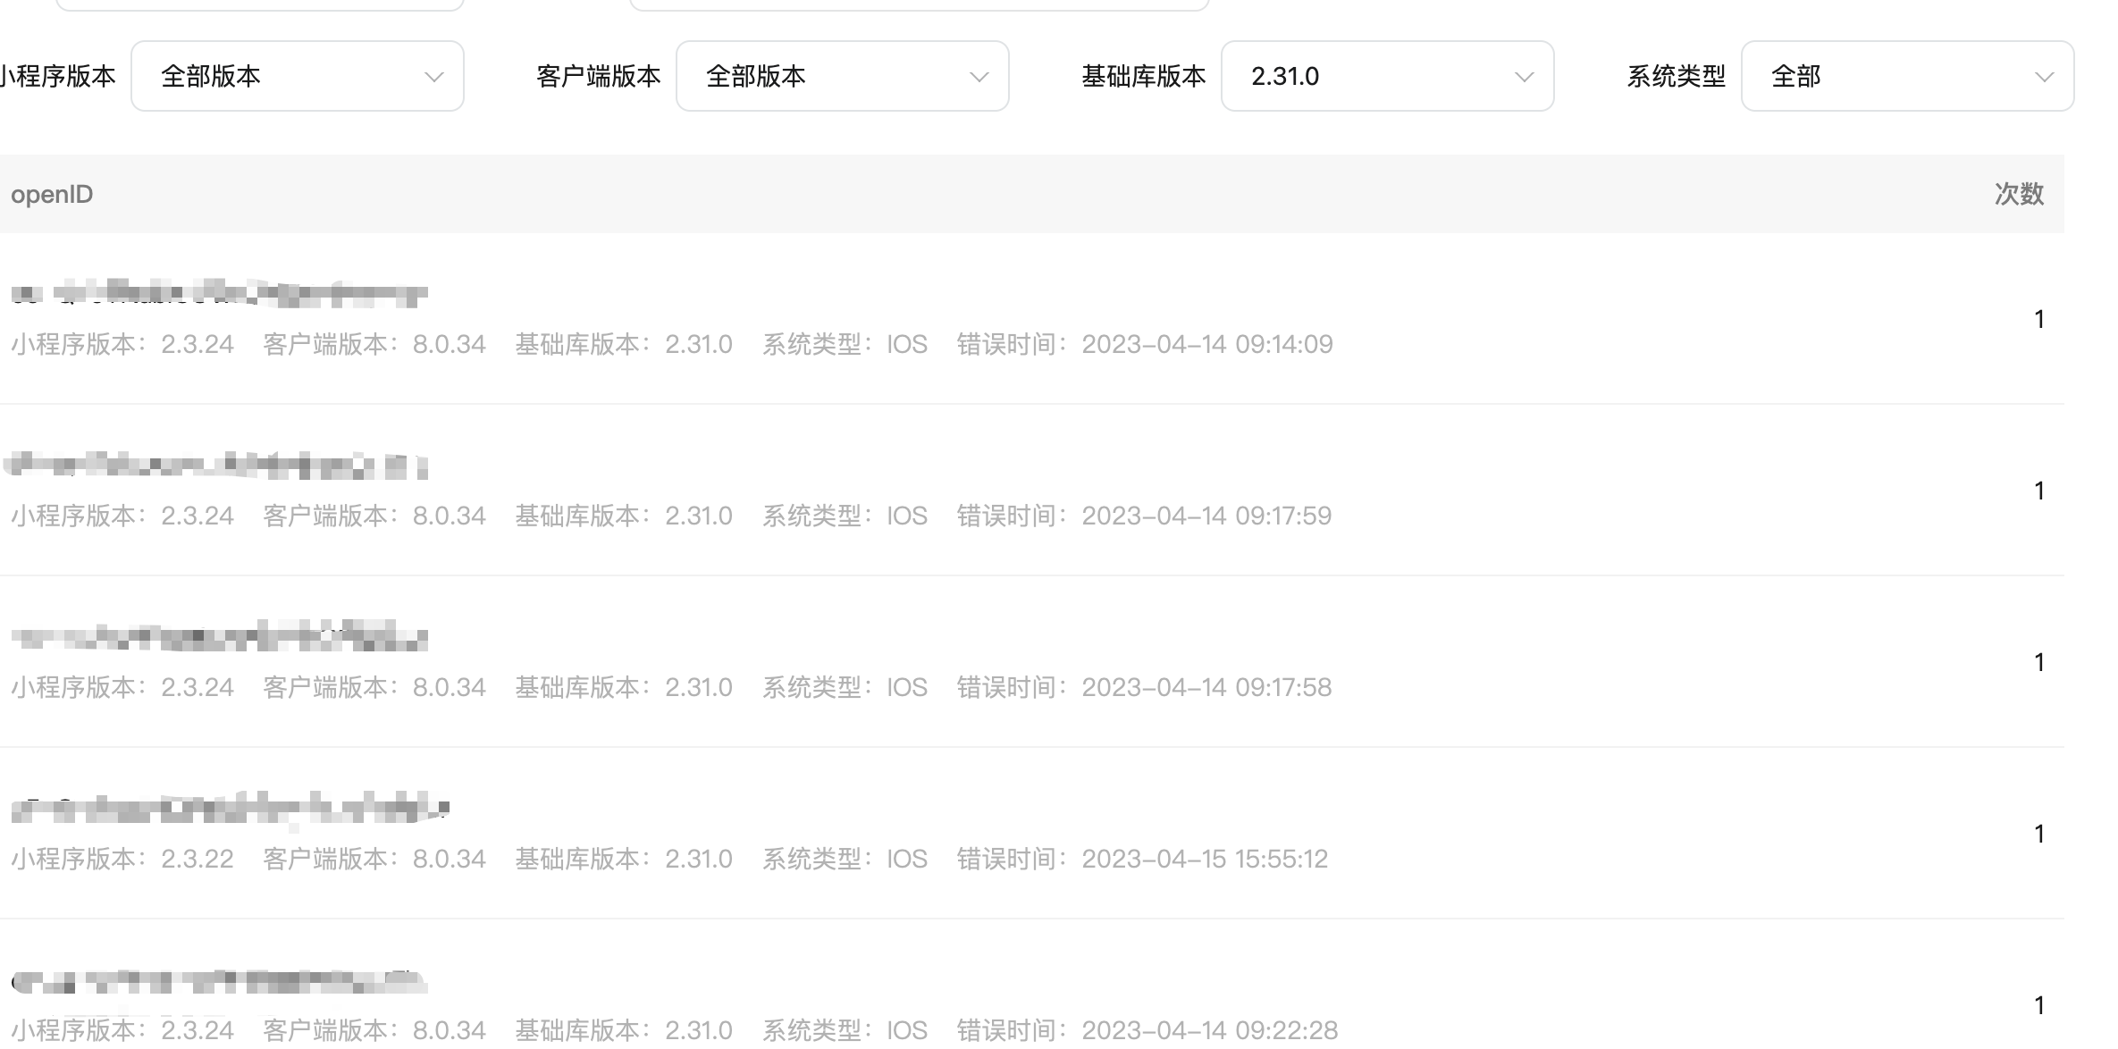Viewport: 2118px width, 1049px height.
Task: Click the 小程序版本: 2.3.22 text
Action: pos(122,859)
